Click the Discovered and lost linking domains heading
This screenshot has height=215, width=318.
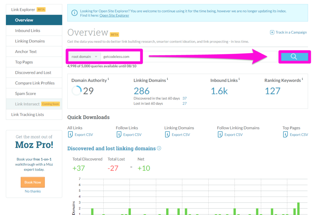click(x=111, y=148)
